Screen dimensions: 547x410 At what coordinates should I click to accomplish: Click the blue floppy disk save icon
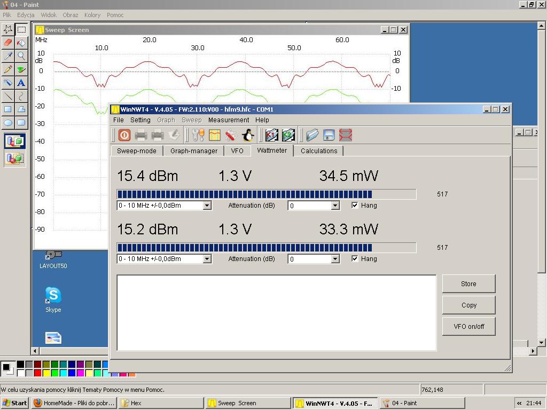(x=329, y=135)
